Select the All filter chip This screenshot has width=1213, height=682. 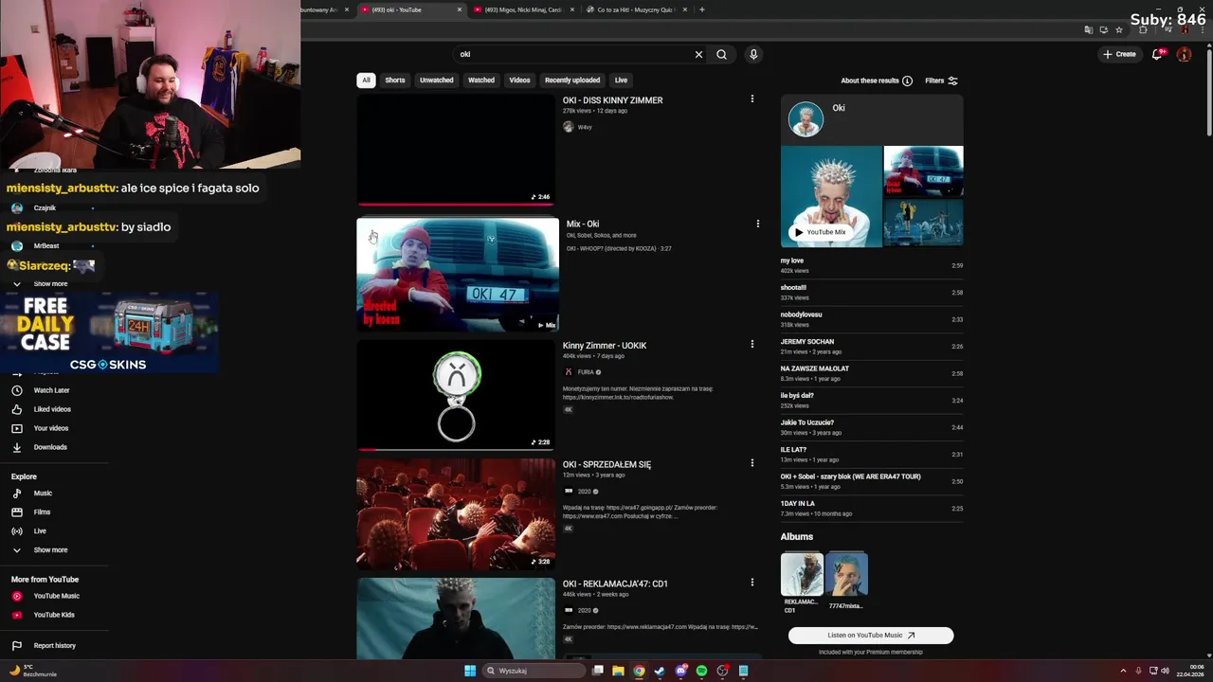[x=366, y=81]
